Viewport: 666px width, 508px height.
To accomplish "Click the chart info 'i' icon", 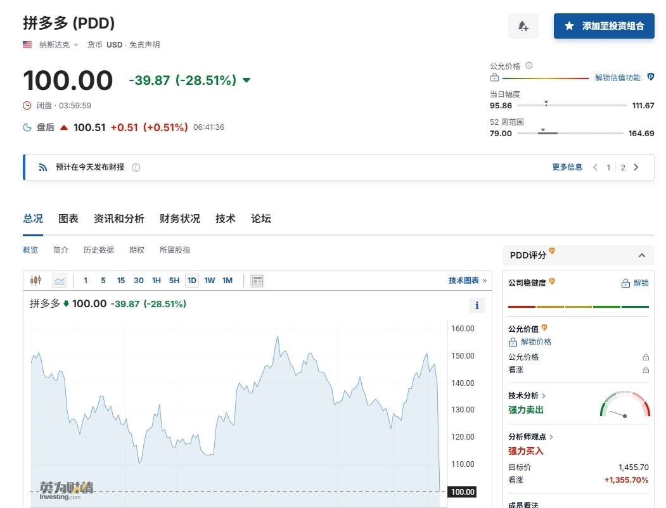I will pos(477,305).
